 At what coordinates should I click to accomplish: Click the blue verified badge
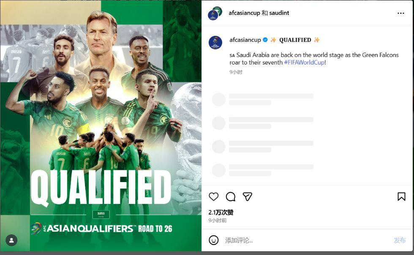[x=265, y=40]
